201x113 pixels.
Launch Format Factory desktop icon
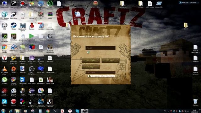coord(14,92)
